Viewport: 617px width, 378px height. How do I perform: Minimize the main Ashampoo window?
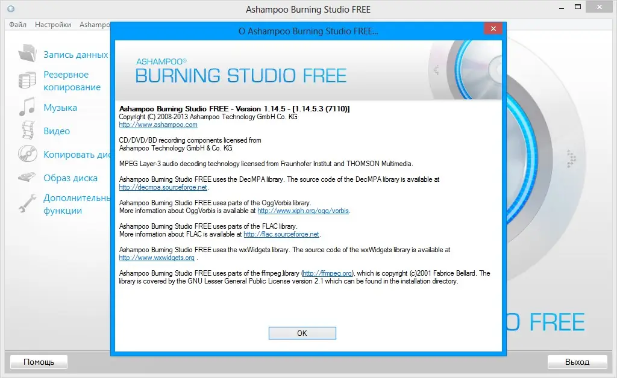(x=562, y=8)
